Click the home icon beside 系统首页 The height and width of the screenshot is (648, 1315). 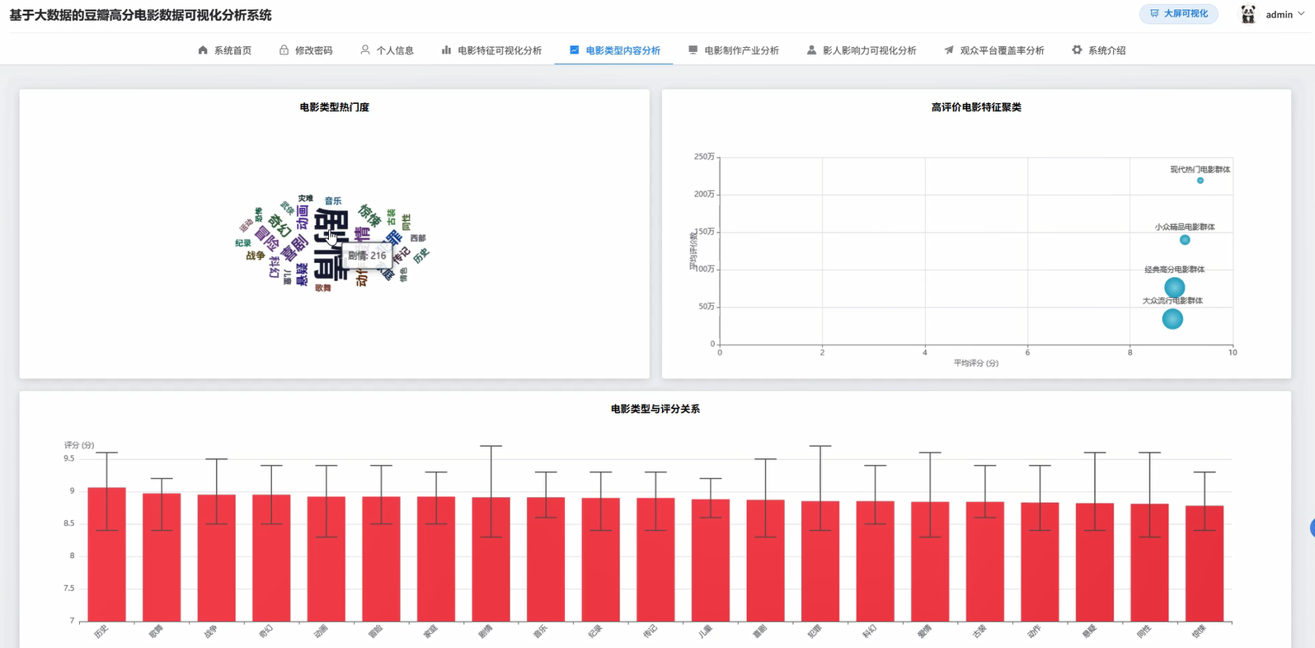(x=203, y=50)
